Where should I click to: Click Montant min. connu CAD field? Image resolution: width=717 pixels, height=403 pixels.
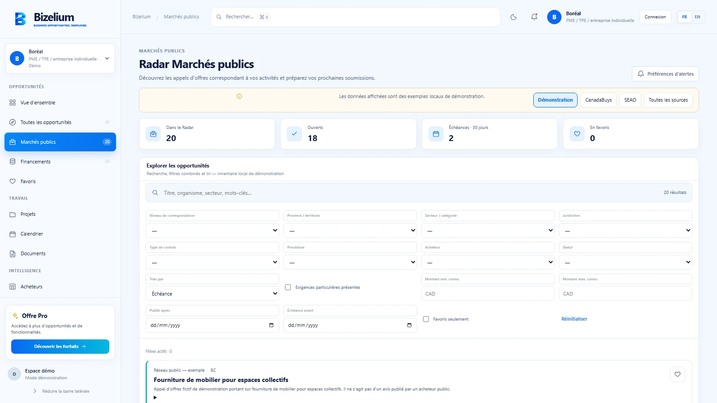[x=488, y=294]
